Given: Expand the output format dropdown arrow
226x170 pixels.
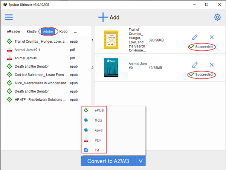Looking at the screenshot, I should [x=141, y=161].
